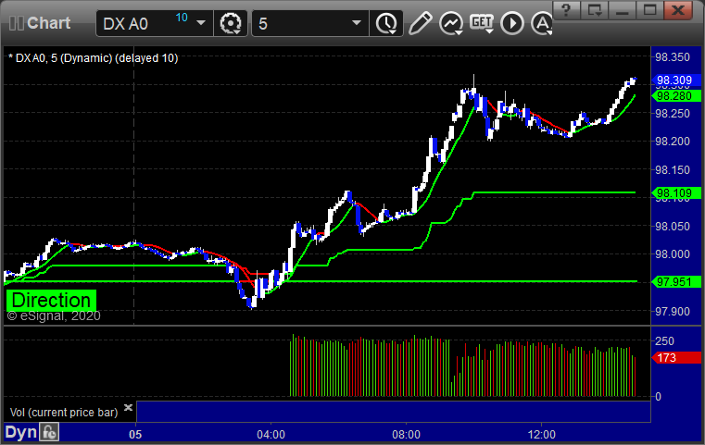Expand the interval dropdown arrow
The image size is (705, 445).
tap(357, 23)
